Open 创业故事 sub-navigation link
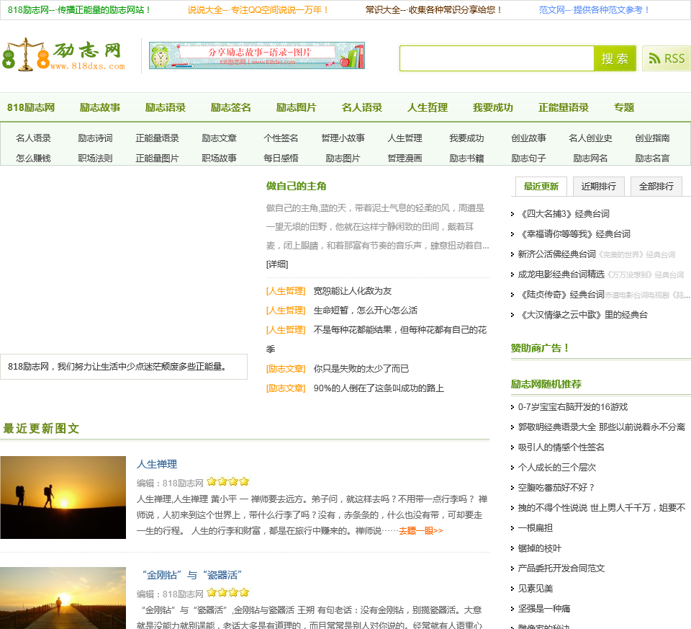This screenshot has width=691, height=629. [528, 138]
